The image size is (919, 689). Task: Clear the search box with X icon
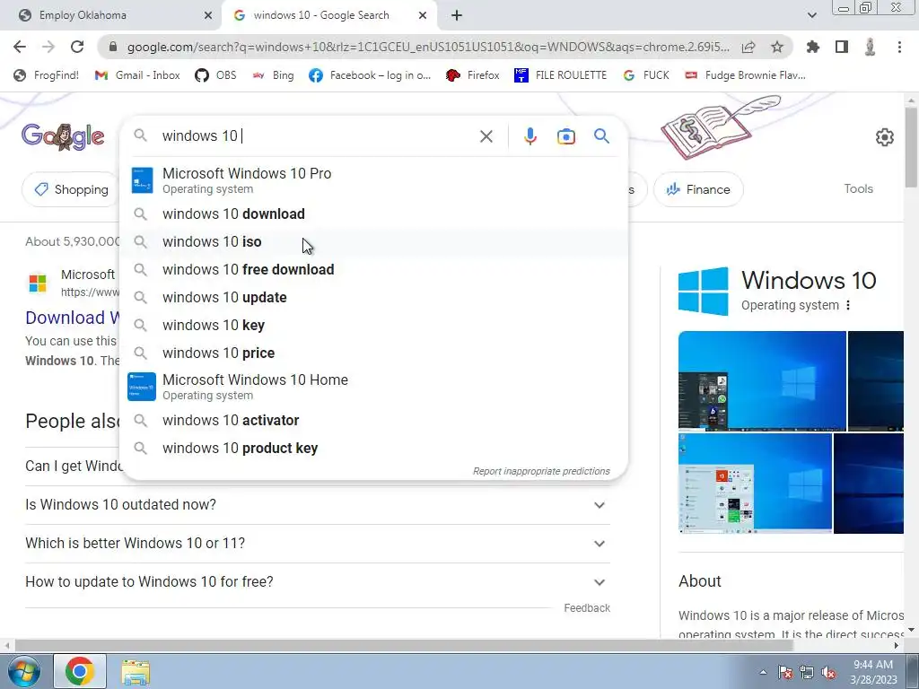click(x=486, y=136)
